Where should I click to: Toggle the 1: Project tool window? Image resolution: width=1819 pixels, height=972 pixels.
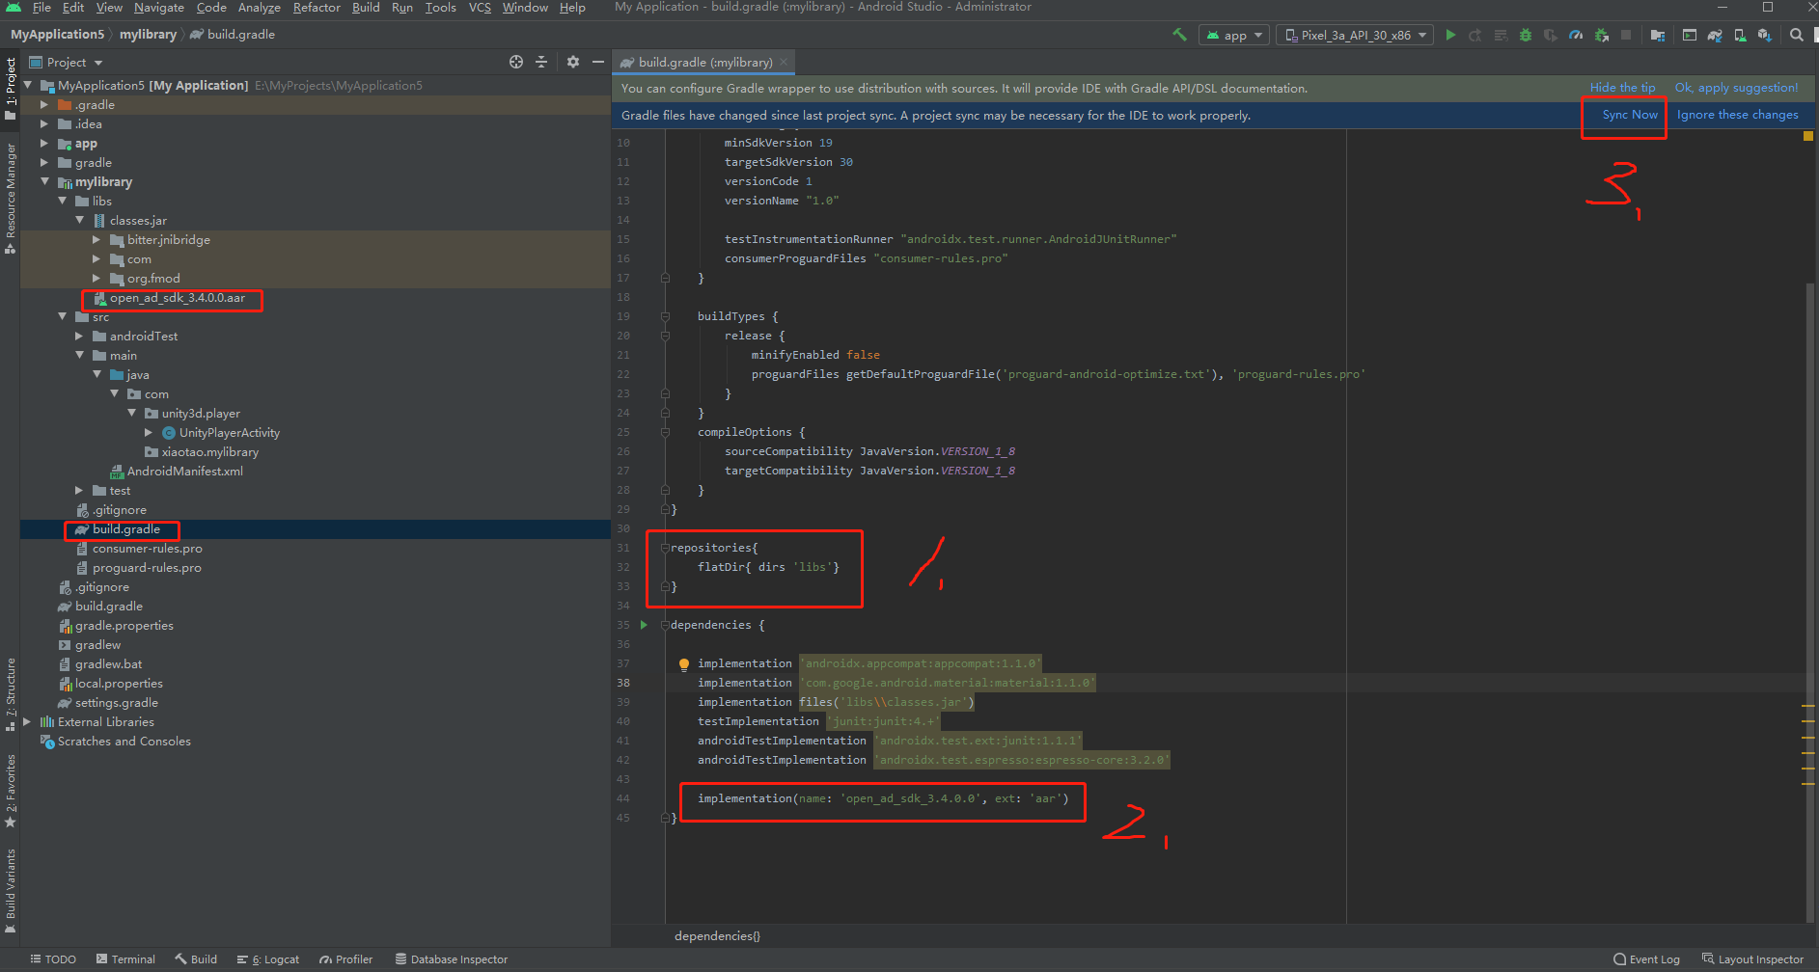pos(10,88)
